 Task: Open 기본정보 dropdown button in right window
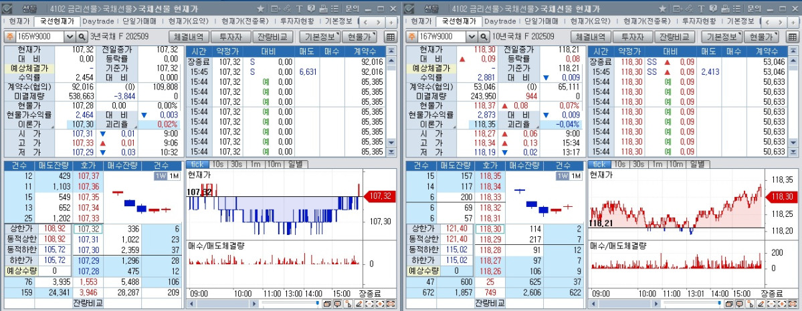pyautogui.click(x=721, y=37)
